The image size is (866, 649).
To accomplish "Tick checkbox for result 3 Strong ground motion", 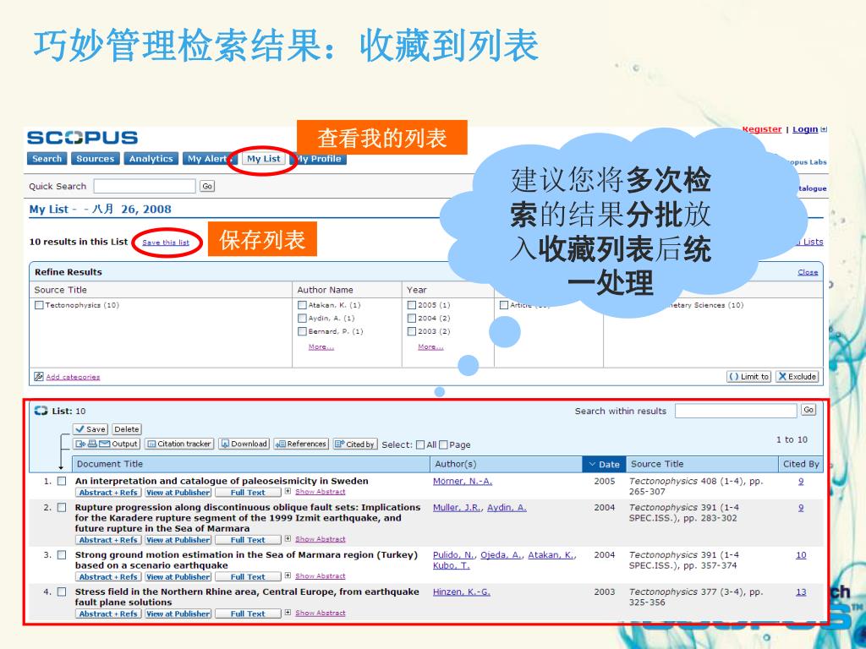I will point(62,554).
